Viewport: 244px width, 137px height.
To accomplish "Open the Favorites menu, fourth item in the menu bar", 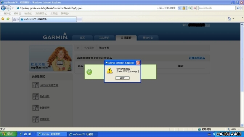I will click(41, 14).
